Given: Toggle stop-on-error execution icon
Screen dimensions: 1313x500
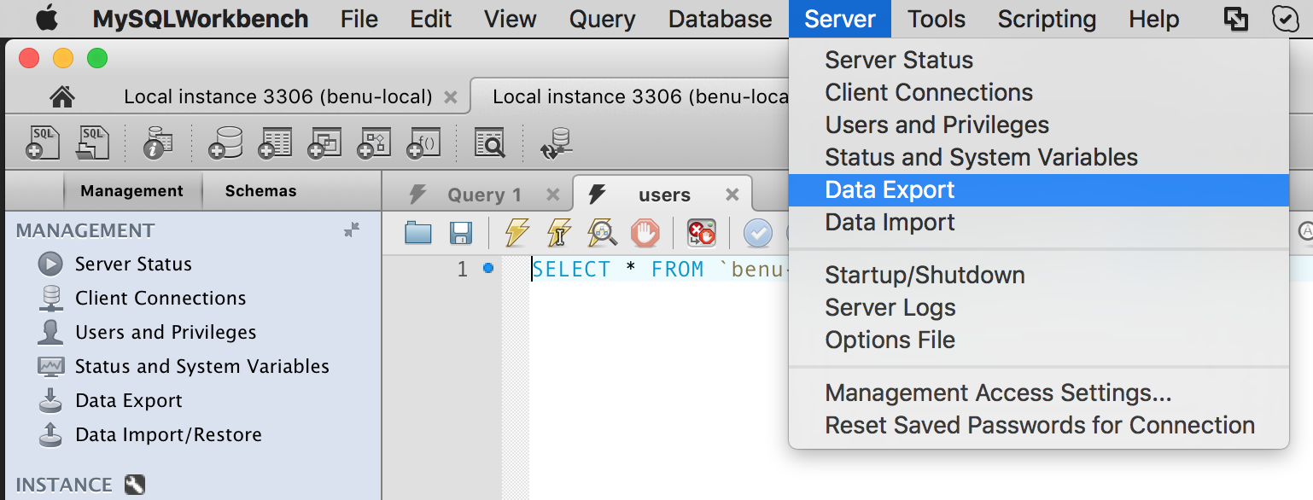Looking at the screenshot, I should pos(702,232).
